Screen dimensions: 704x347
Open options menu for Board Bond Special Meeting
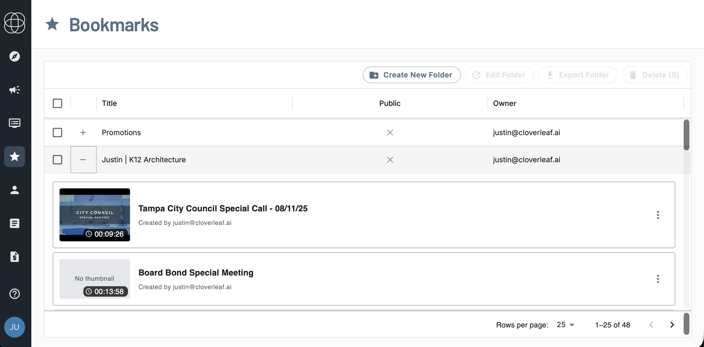pyautogui.click(x=658, y=279)
